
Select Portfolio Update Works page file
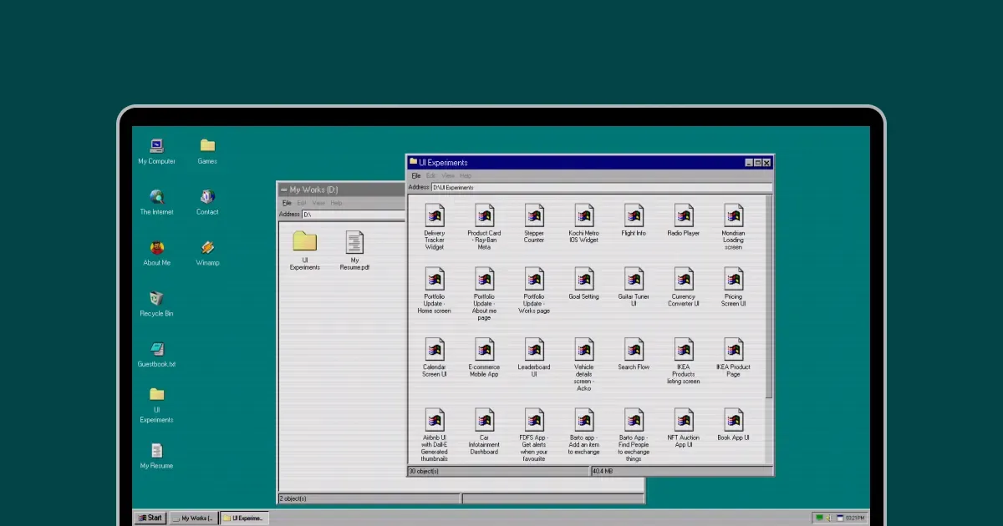pyautogui.click(x=534, y=291)
